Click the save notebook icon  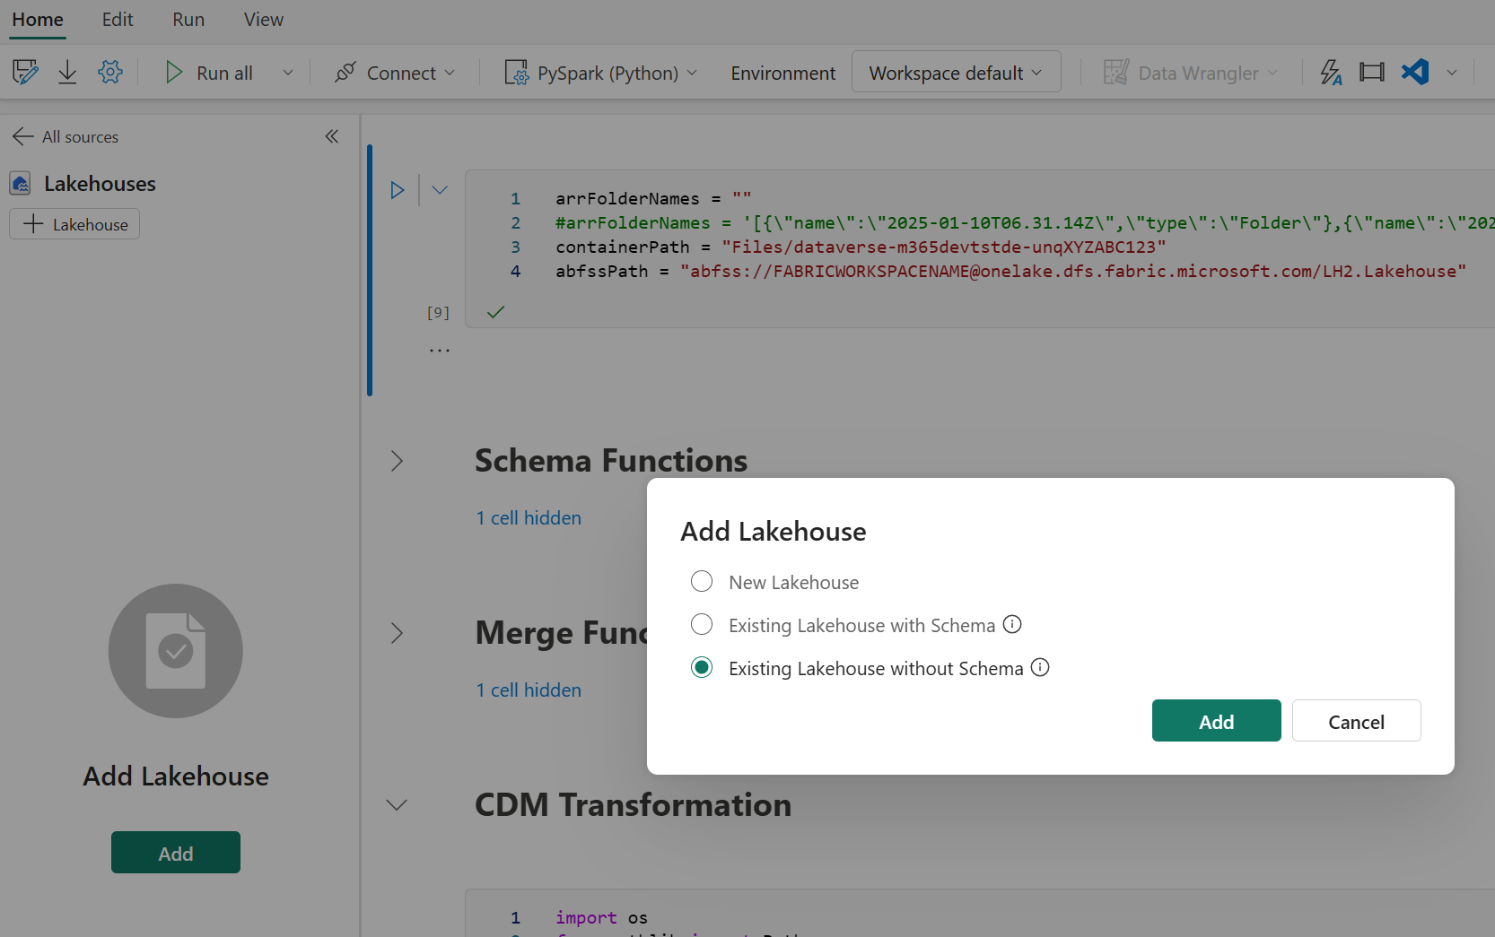(24, 72)
